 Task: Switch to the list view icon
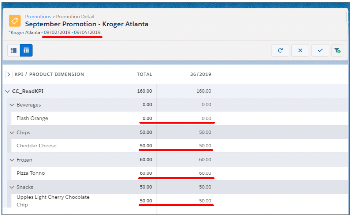[x=14, y=50]
